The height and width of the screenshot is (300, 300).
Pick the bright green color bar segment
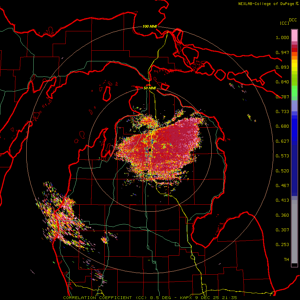(x=294, y=91)
